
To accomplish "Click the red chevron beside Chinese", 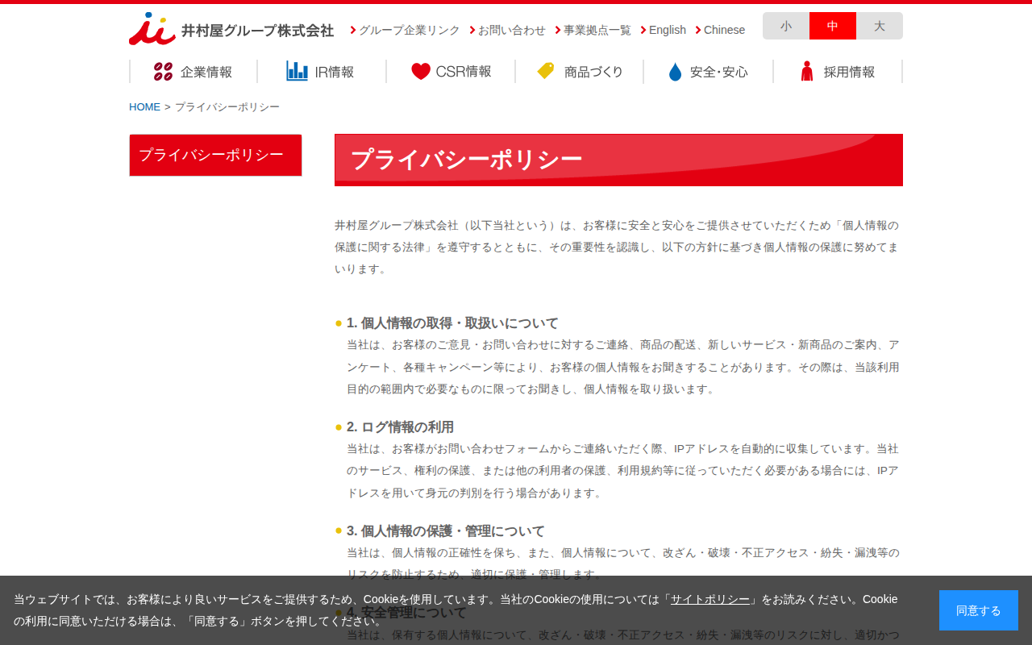I will coord(698,30).
